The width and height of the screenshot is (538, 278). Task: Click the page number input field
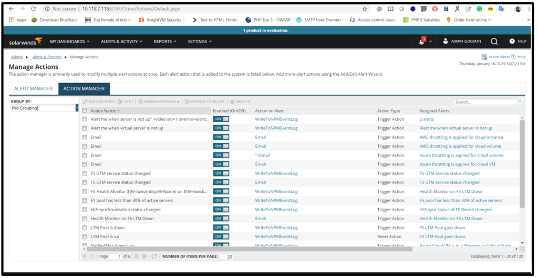pos(116,257)
